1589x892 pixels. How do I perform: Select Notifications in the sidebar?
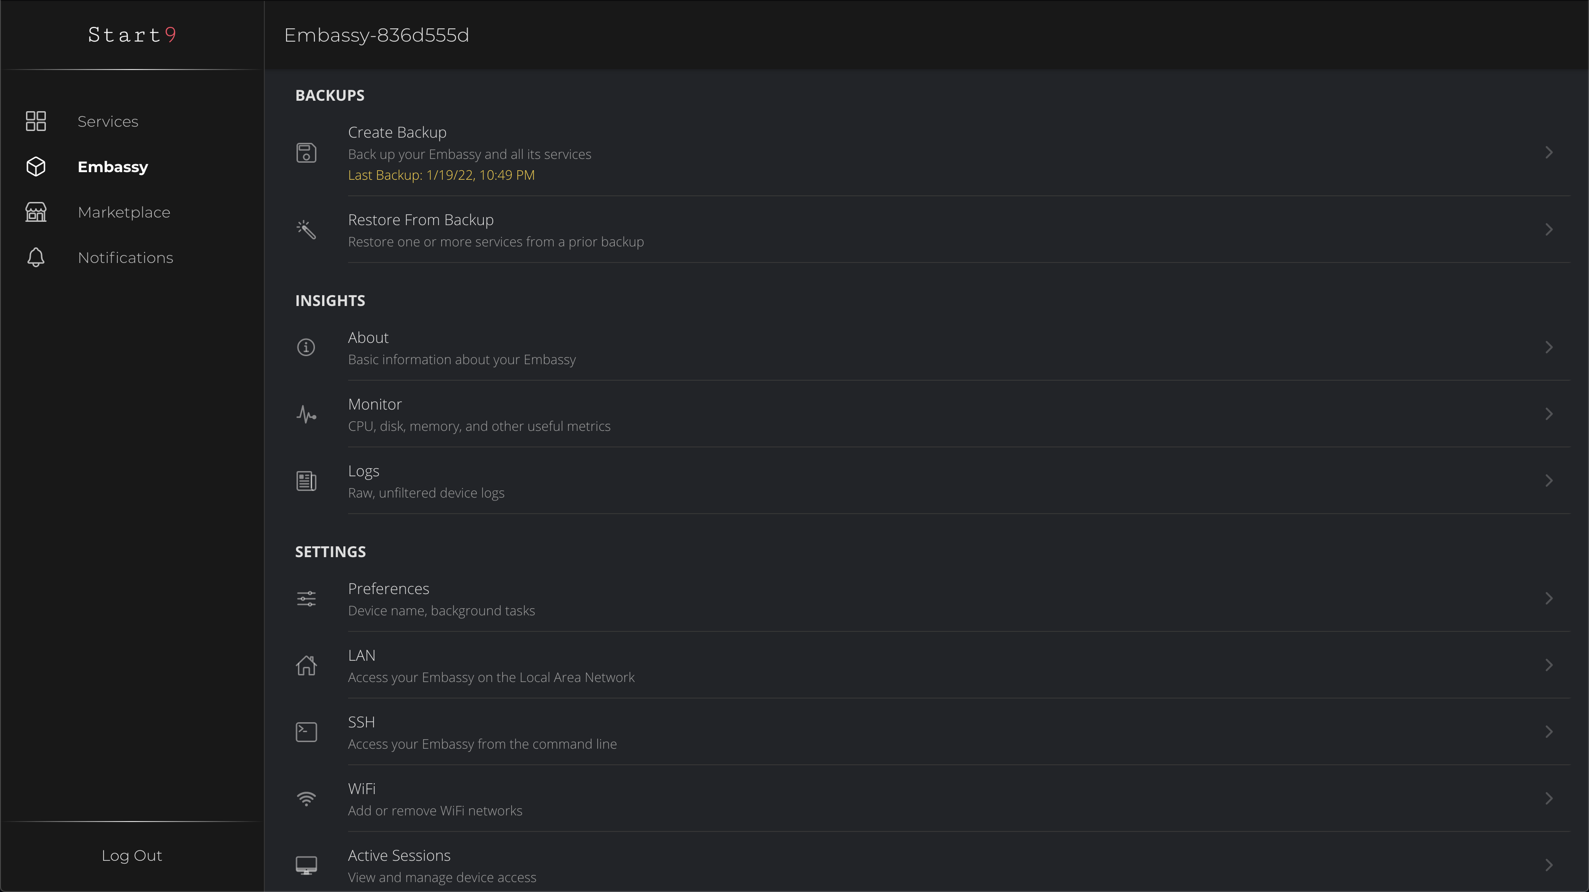pos(125,258)
